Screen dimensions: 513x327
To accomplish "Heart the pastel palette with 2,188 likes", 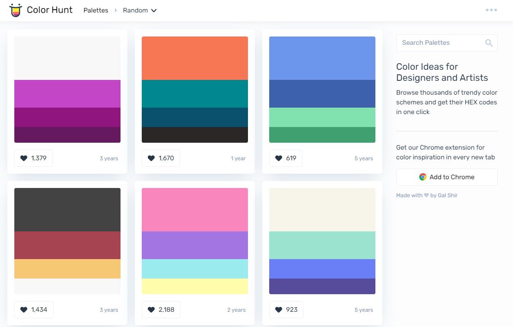I will (161, 310).
